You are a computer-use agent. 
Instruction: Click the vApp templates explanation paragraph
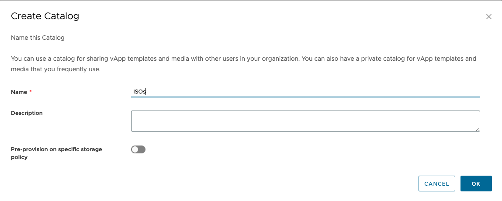pos(244,64)
